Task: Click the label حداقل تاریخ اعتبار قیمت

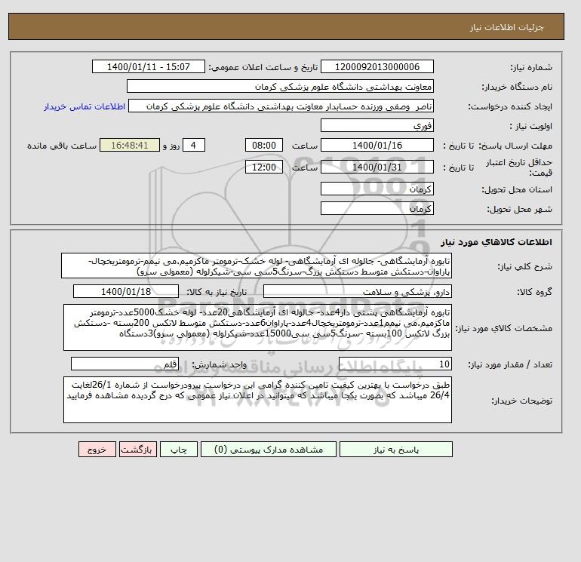Action: (519, 167)
